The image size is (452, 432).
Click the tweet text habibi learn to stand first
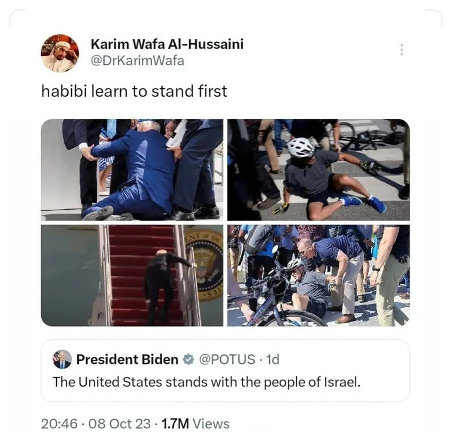pos(134,91)
